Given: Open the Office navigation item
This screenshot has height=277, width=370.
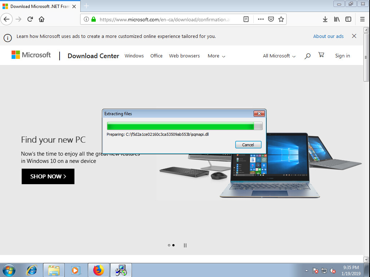Looking at the screenshot, I should pyautogui.click(x=156, y=56).
